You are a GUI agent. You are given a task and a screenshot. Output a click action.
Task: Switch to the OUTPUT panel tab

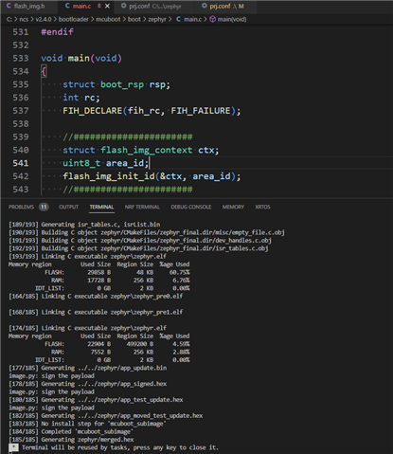(68, 207)
